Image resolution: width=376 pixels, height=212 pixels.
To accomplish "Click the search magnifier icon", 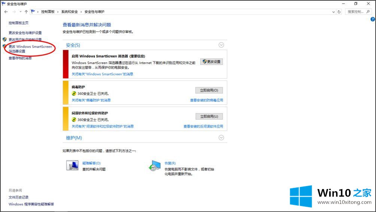I will pos(368,12).
